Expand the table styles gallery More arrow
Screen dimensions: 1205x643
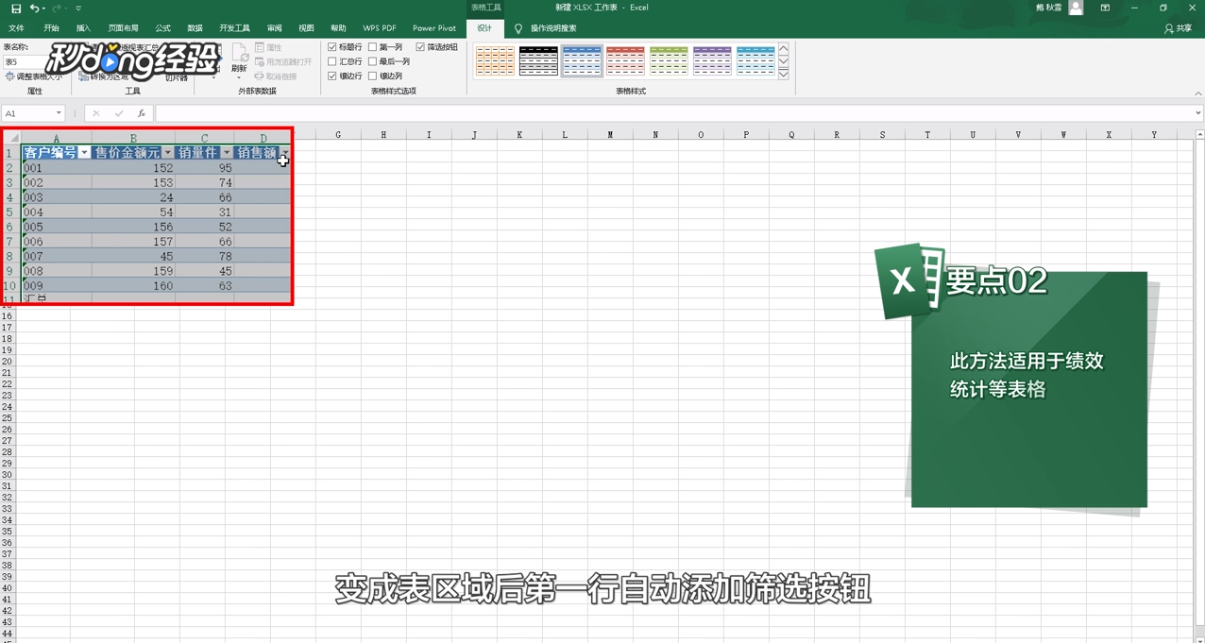tap(784, 74)
